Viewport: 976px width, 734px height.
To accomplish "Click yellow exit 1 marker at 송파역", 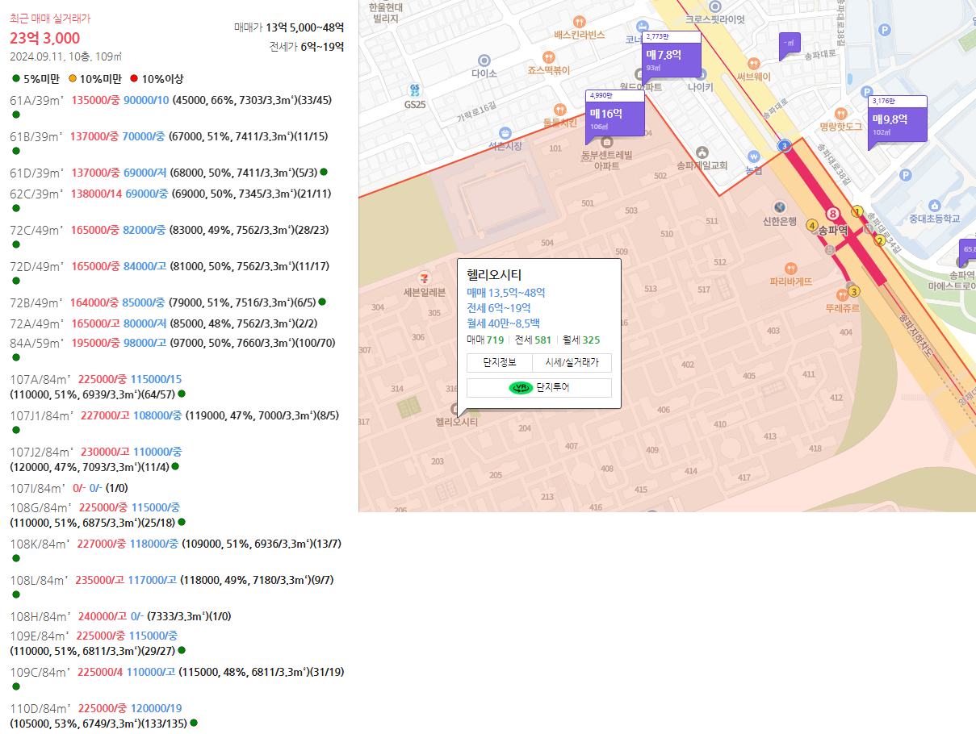I will pos(857,211).
